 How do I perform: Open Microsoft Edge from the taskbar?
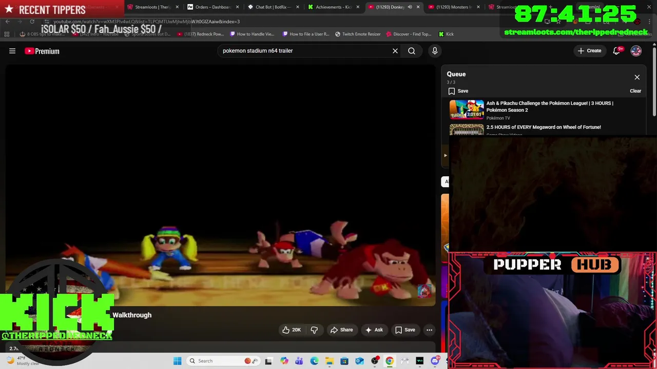pos(314,361)
